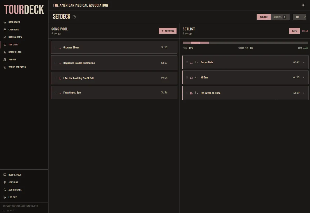The image size is (310, 213).
Task: Open Dashboard via its sidebar icon
Action: pyautogui.click(x=5, y=22)
